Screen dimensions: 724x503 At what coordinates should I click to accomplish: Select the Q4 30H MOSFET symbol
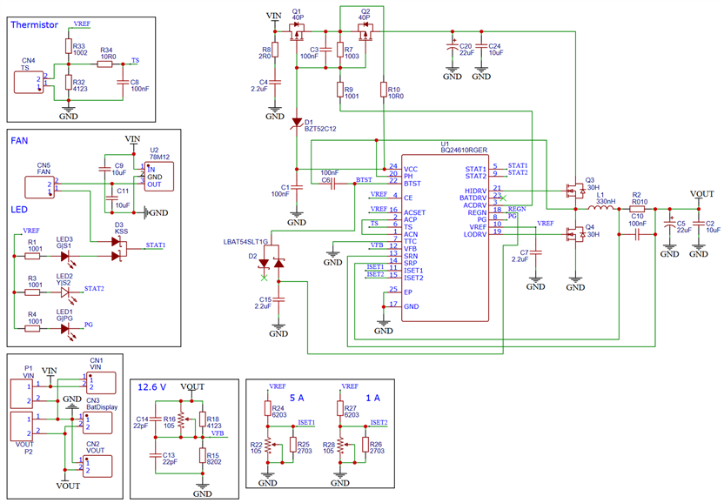click(x=575, y=235)
